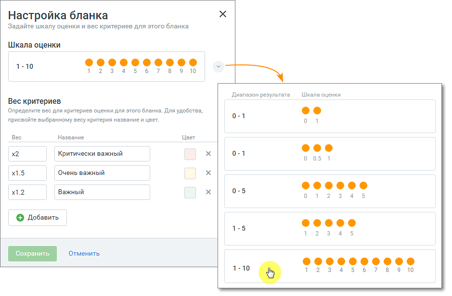Select the 0 - 1 scale with 0.5 step
This screenshot has width=452, height=296.
pos(330,154)
